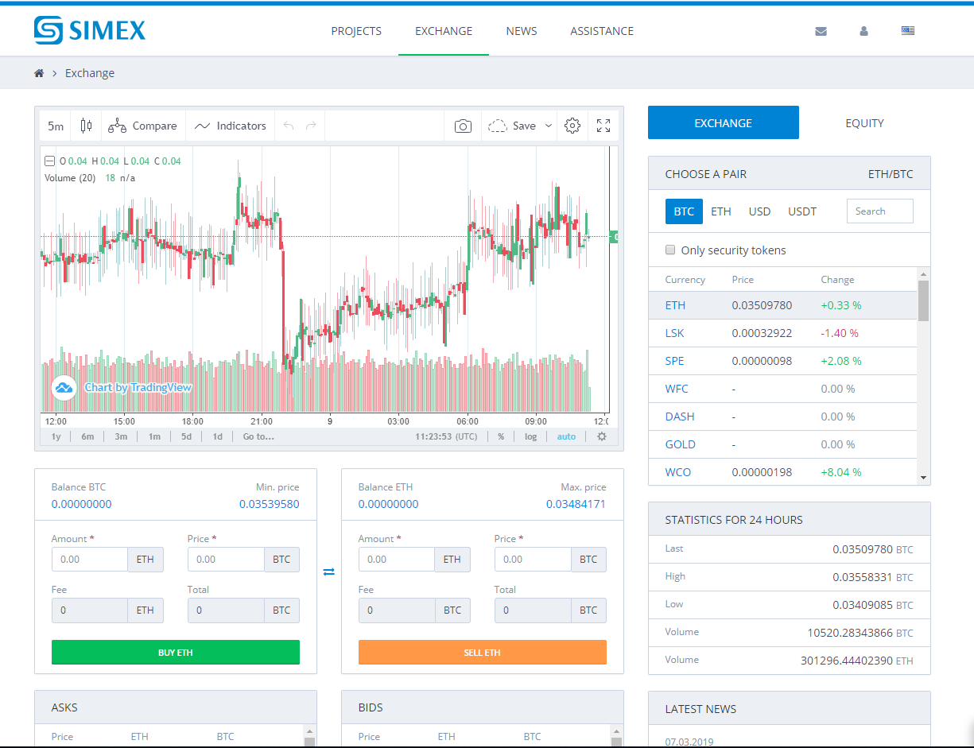Take a chart snapshot with camera icon
The image size is (974, 748).
click(x=463, y=126)
